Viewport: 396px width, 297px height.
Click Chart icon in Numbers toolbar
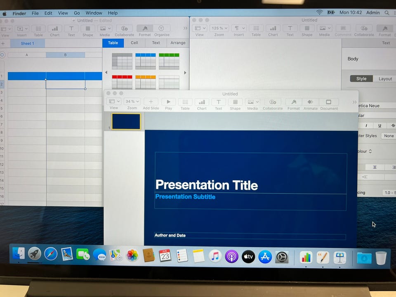55,28
